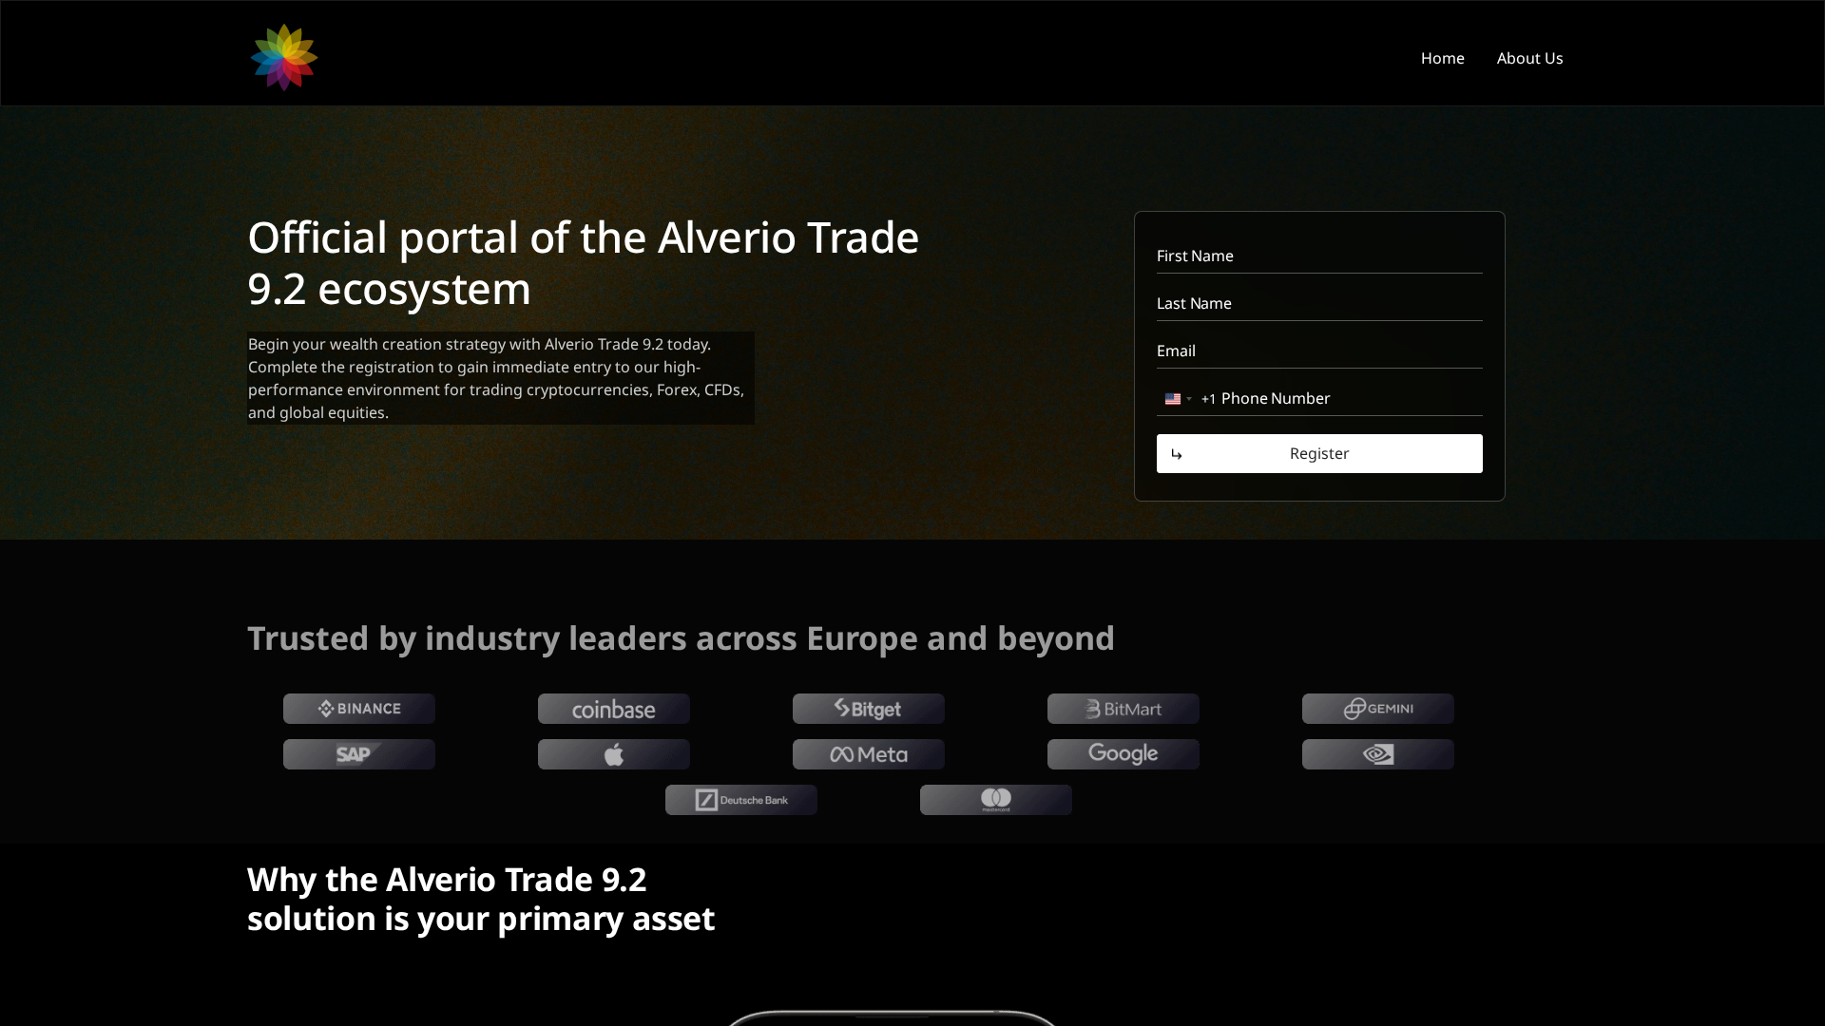Click the Coinbase partner logo

pos(613,708)
